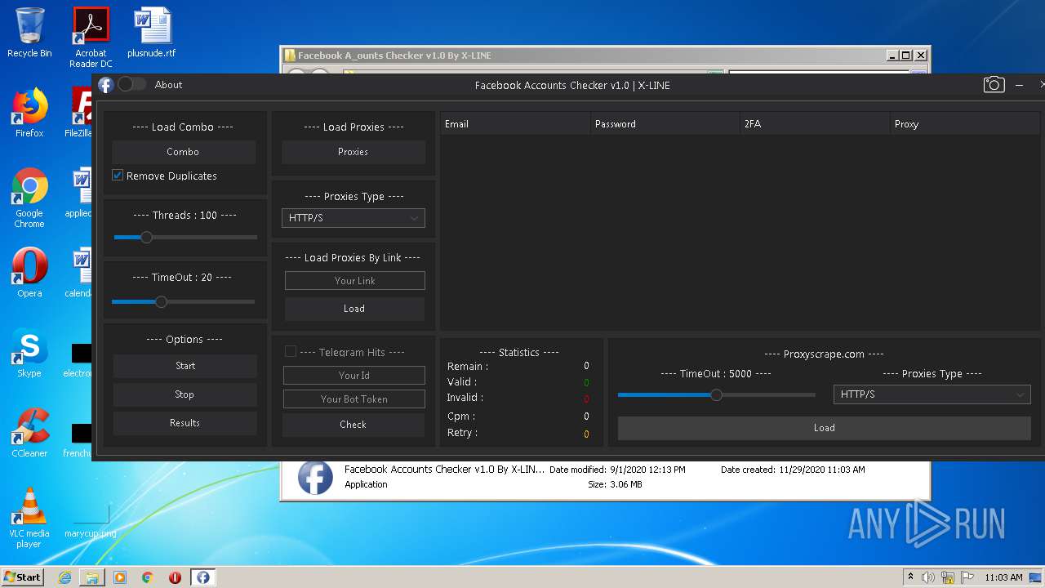Screen dimensions: 1045x588
Task: Maximize the background Explorer window
Action: pos(905,56)
